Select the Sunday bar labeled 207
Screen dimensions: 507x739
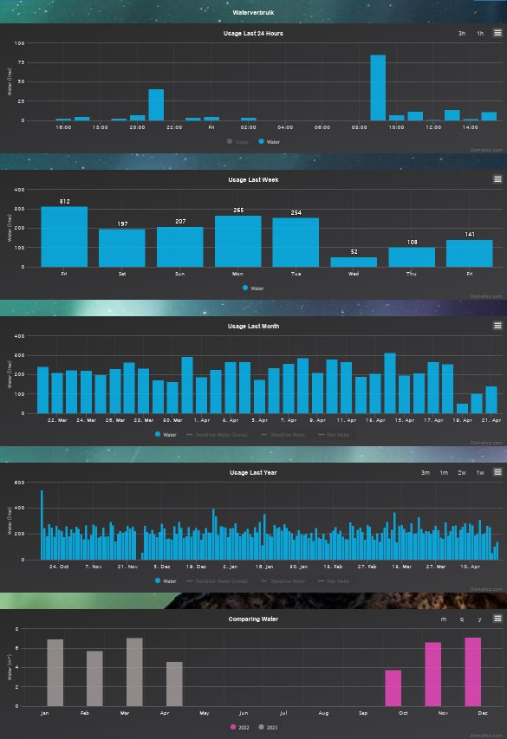click(x=180, y=247)
